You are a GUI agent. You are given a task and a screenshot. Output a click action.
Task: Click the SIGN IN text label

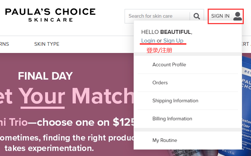pos(220,16)
